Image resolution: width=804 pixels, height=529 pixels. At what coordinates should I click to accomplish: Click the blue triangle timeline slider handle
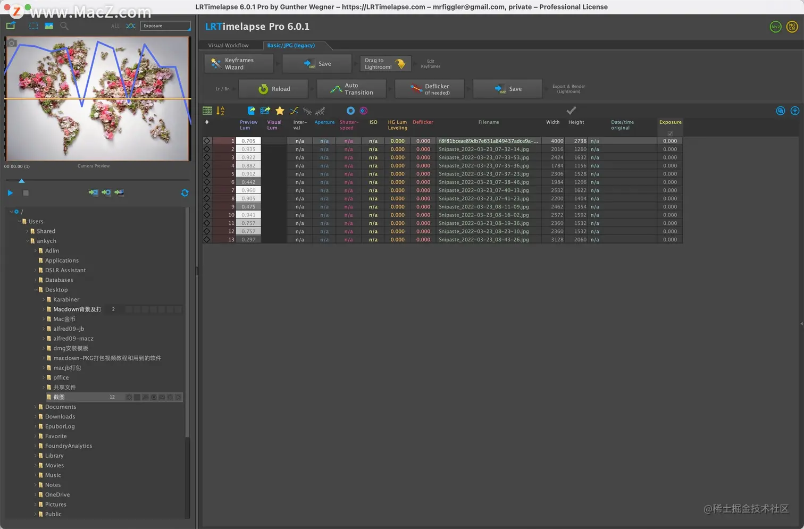tap(21, 181)
